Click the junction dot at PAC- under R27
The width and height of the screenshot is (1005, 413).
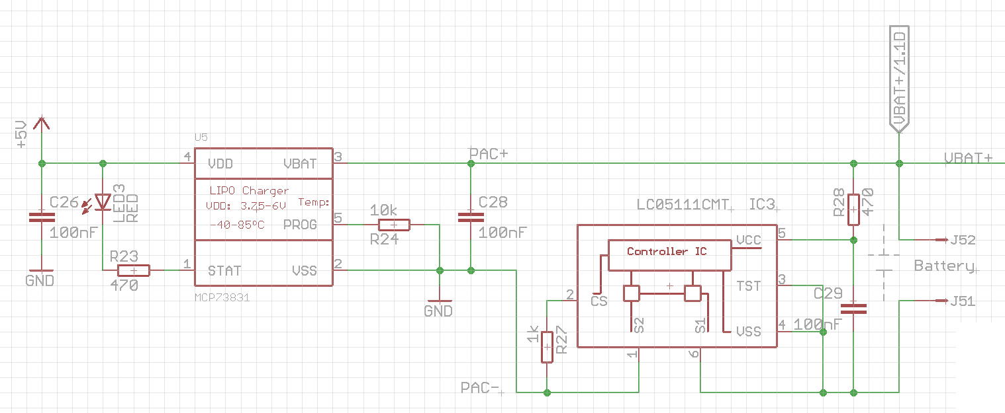547,393
